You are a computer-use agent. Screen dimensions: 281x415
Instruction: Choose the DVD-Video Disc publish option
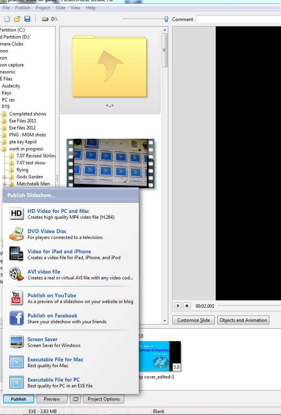pyautogui.click(x=47, y=232)
